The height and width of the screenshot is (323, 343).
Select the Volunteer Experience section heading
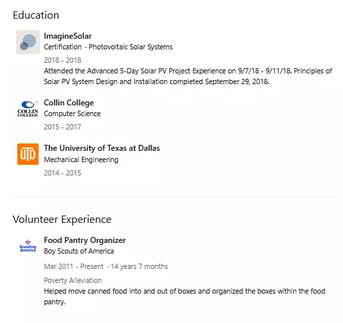62,220
